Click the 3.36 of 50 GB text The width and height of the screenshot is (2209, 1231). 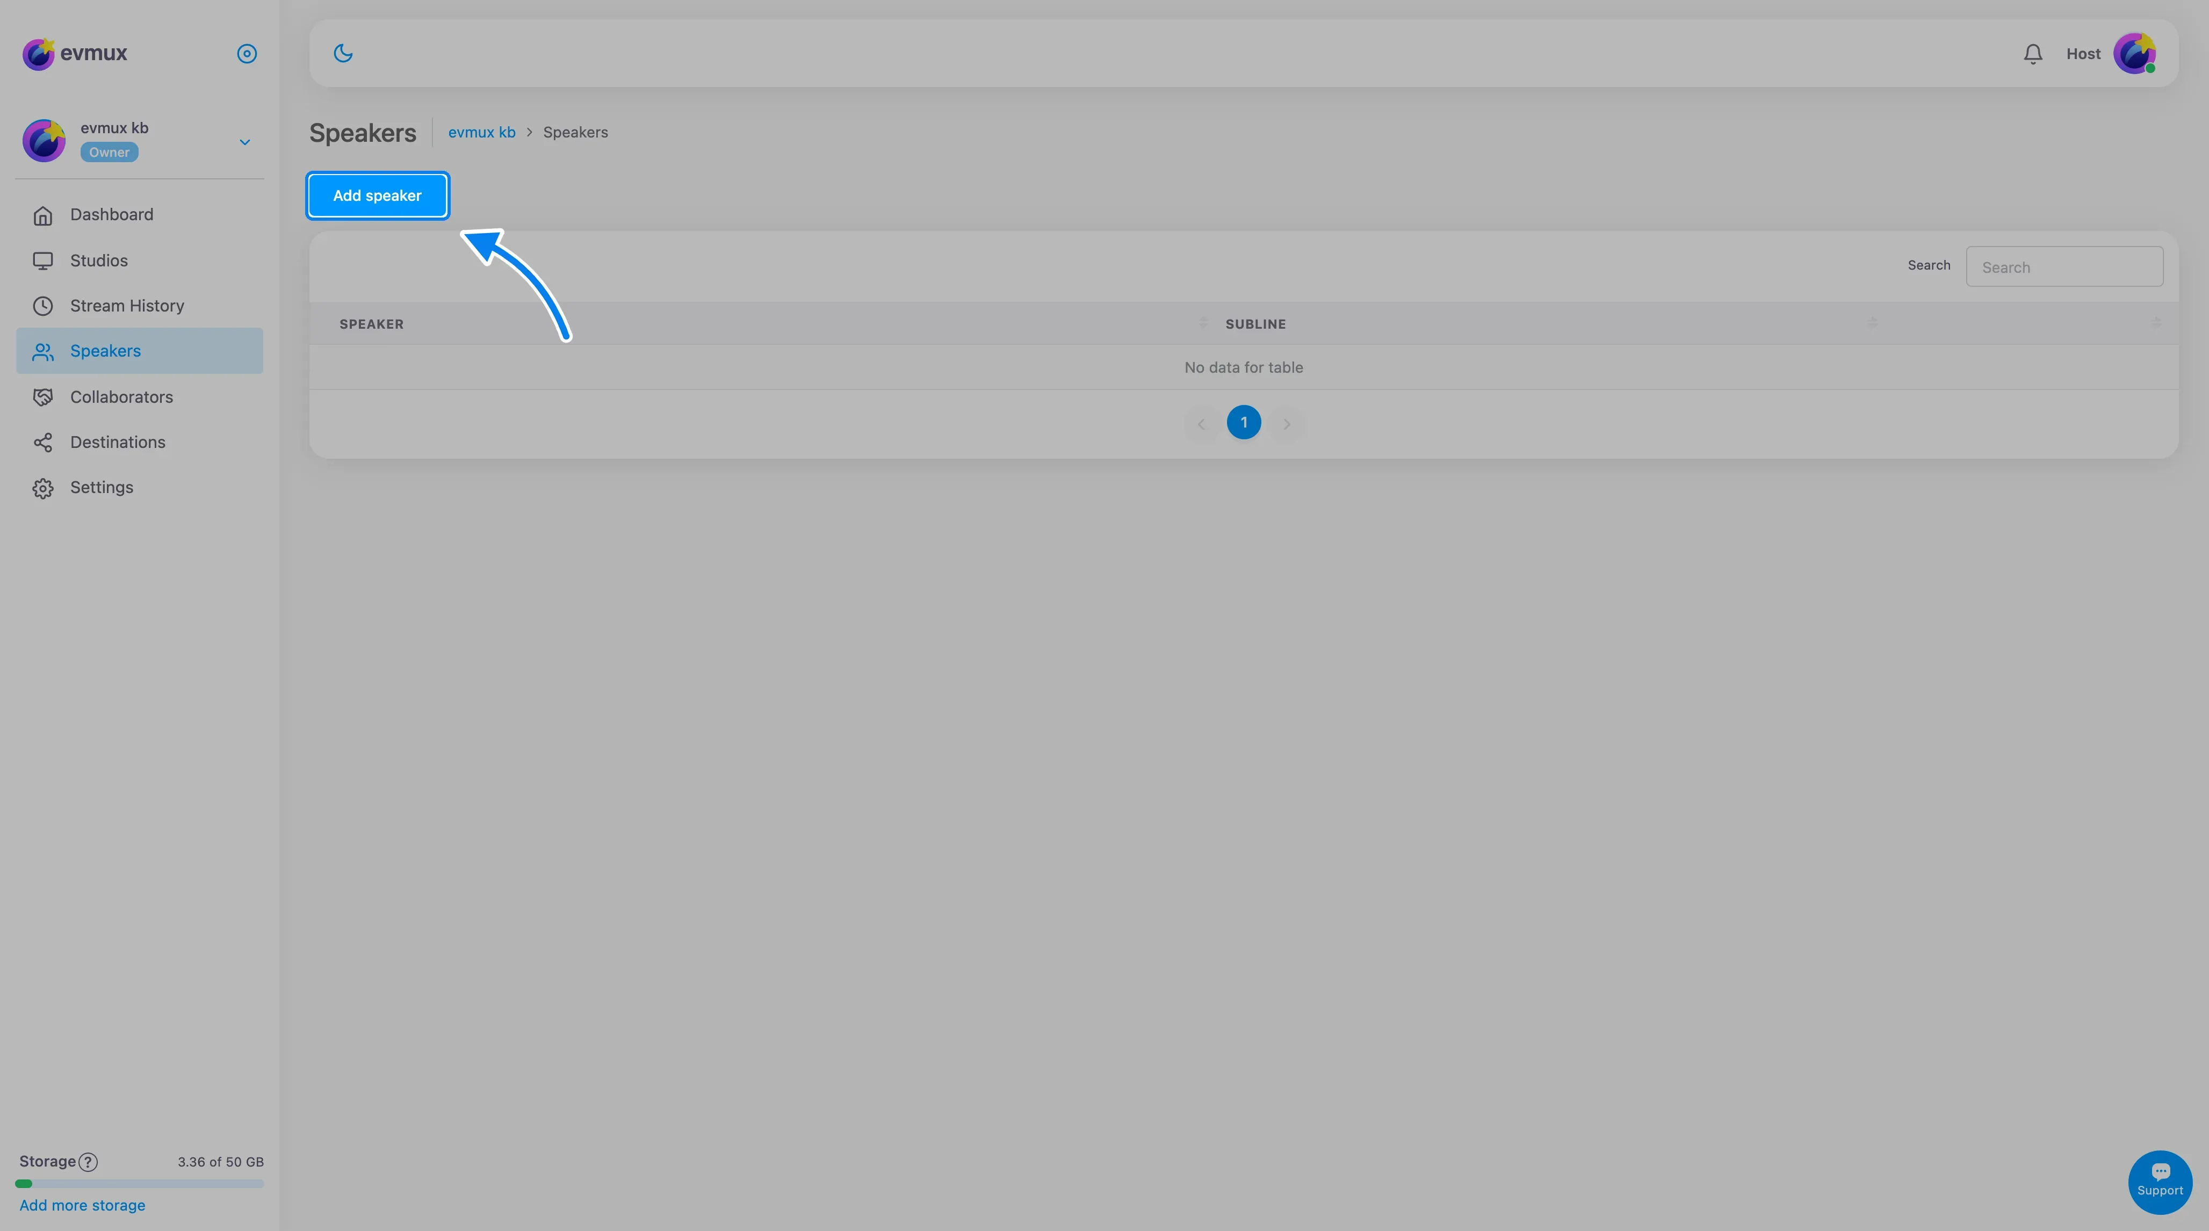point(220,1162)
